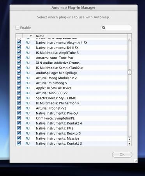The height and width of the screenshot is (176, 145).
Task: Click the AU icon beside B4 II FX
Action: point(28,48)
